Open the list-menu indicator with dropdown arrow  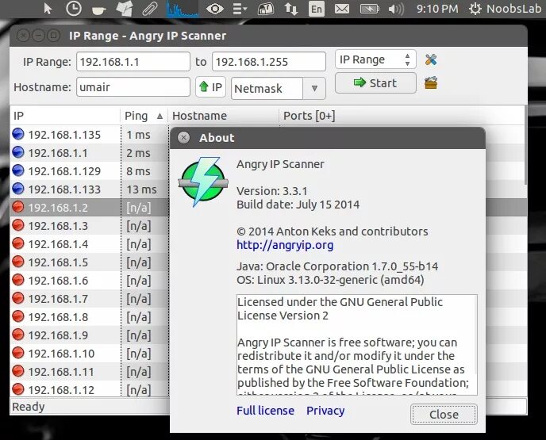point(240,9)
